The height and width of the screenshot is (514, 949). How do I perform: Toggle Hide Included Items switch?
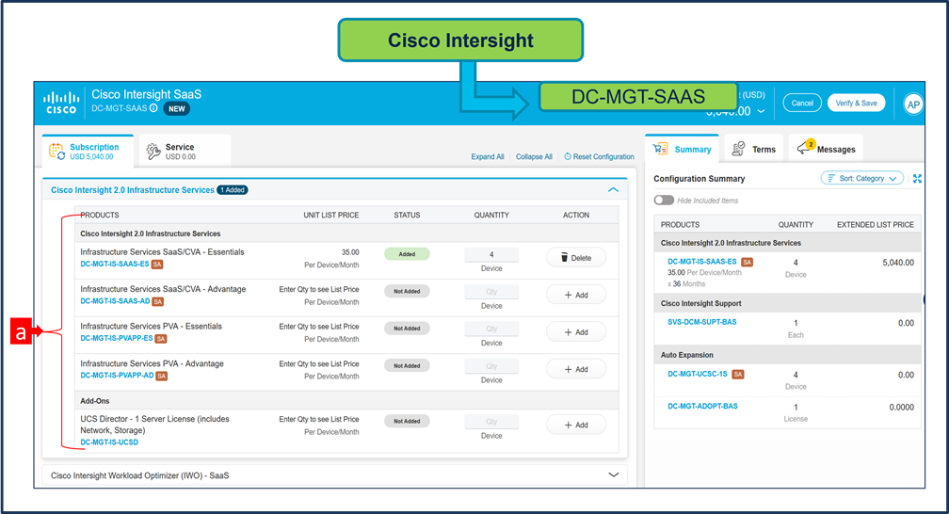[x=664, y=201]
